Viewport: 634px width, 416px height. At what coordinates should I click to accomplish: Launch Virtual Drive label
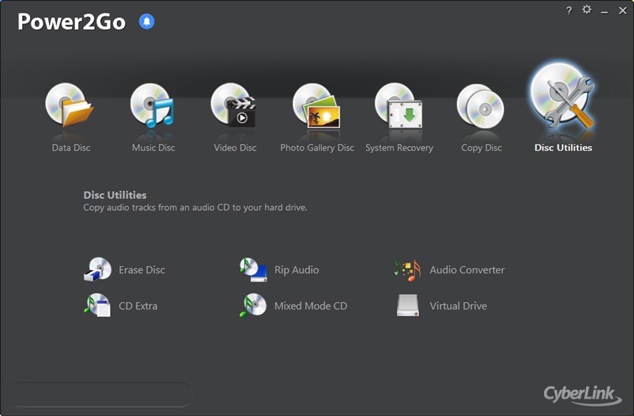pyautogui.click(x=458, y=306)
